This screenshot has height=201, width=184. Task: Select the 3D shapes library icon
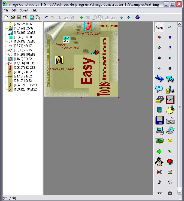click(x=170, y=89)
